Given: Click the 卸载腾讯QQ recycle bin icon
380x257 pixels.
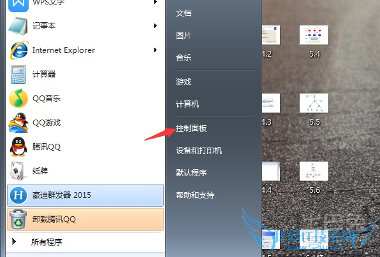Looking at the screenshot, I should pos(18,219).
